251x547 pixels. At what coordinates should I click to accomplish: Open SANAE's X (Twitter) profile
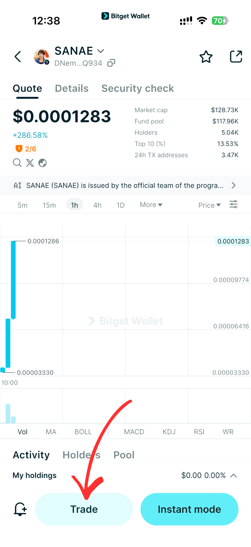30,163
